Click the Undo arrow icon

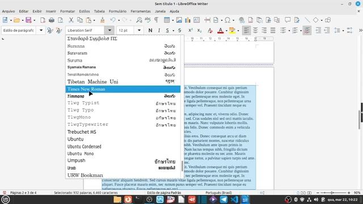[x=113, y=20]
